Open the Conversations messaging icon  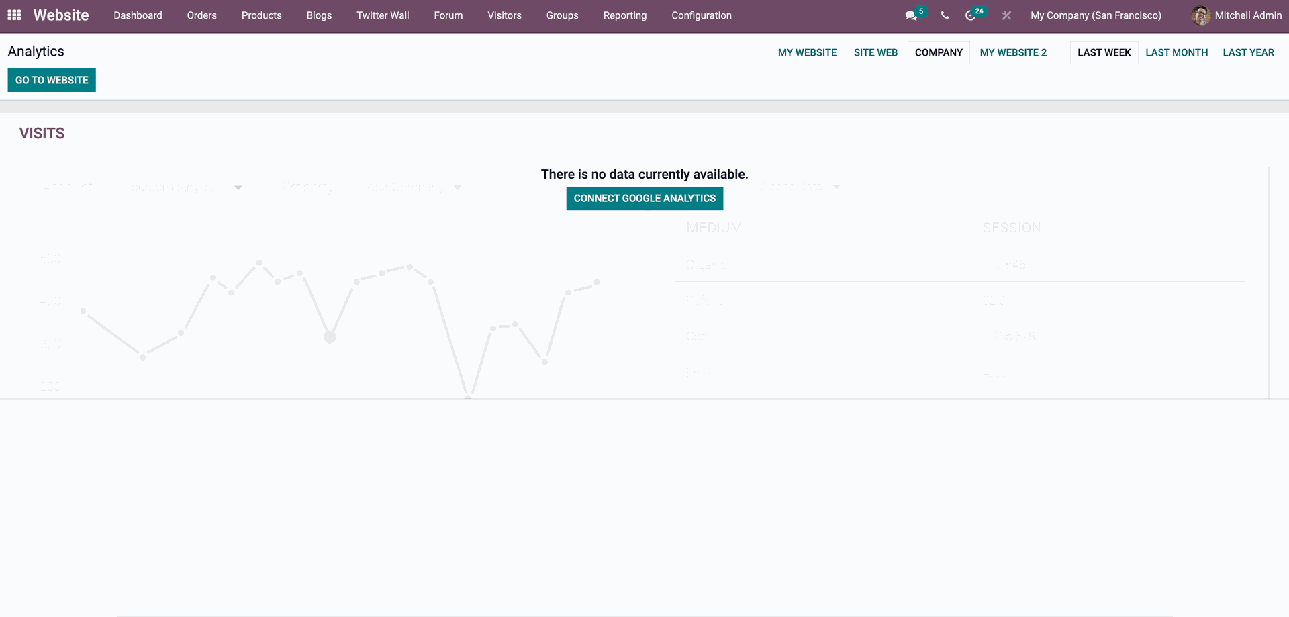click(910, 15)
